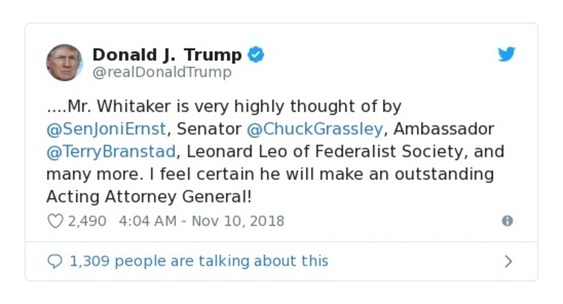Open the Donald J. Trump display name
The image size is (563, 304).
click(167, 55)
